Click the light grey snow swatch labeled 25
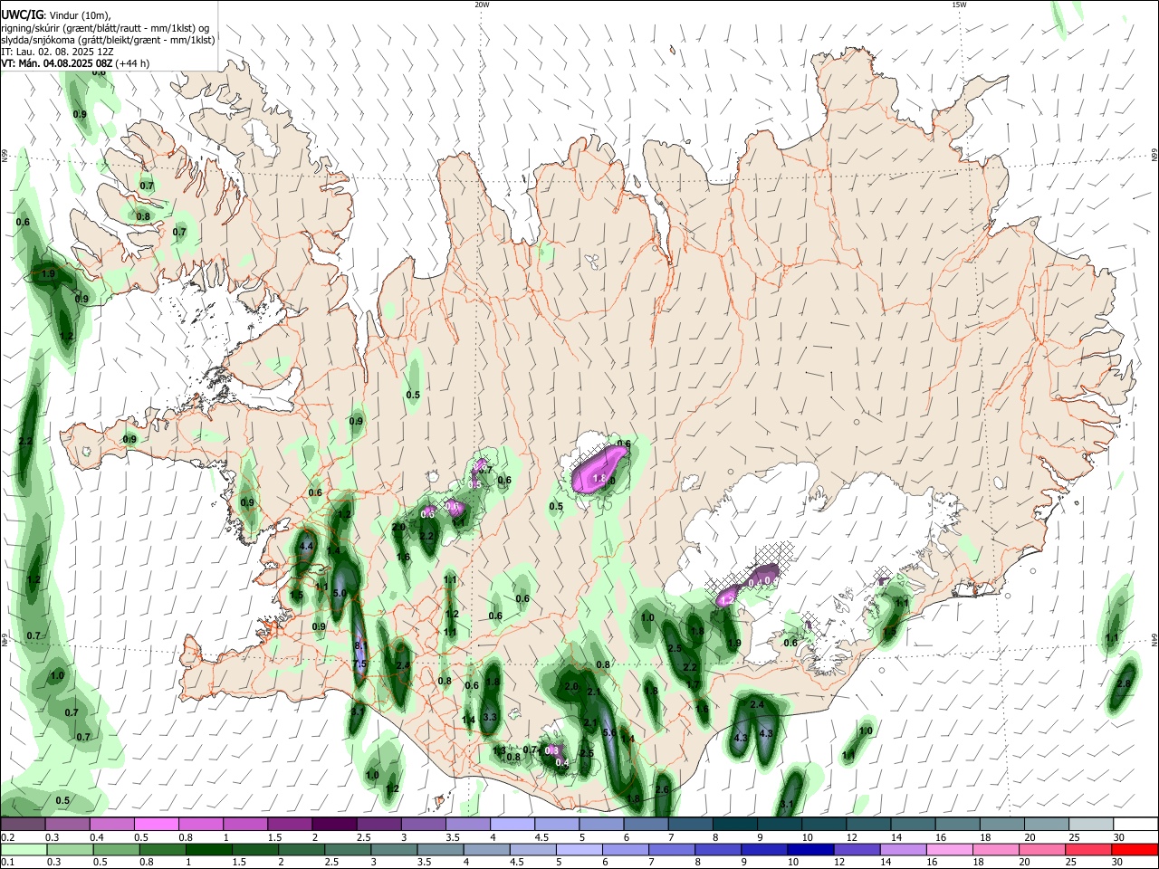 (1091, 824)
